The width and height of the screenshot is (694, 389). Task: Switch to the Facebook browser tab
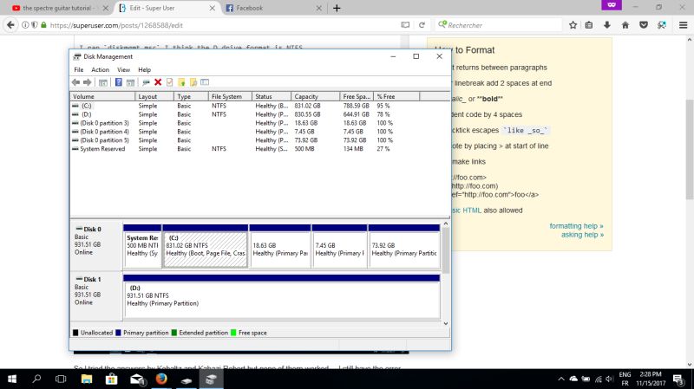click(272, 8)
